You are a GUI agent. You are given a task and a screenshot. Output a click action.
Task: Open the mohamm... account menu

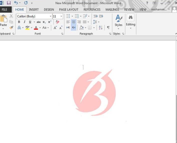pos(160,9)
